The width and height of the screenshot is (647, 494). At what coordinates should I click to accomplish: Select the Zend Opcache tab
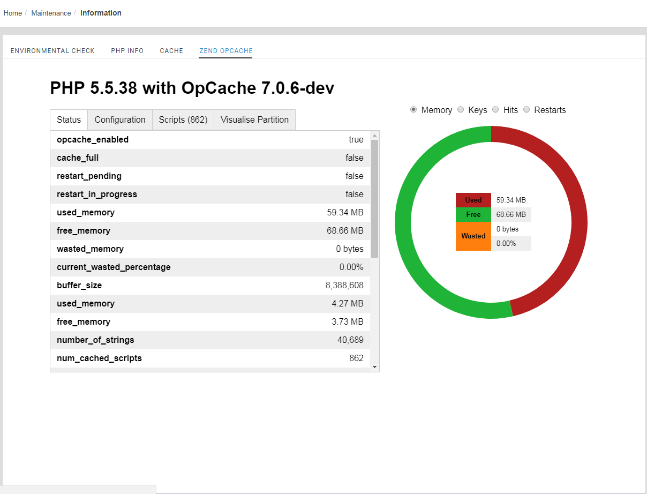226,51
